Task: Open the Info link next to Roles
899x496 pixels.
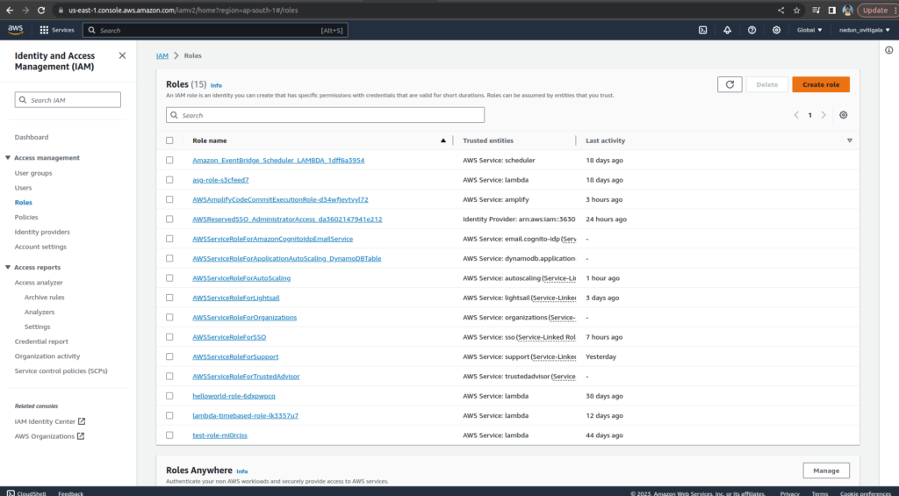Action: pos(216,85)
